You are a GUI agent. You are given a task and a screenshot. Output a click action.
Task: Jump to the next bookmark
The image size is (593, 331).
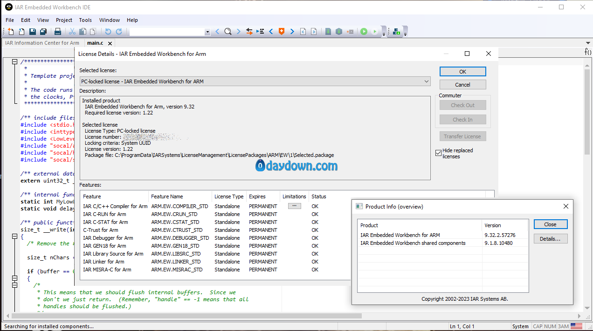[292, 32]
